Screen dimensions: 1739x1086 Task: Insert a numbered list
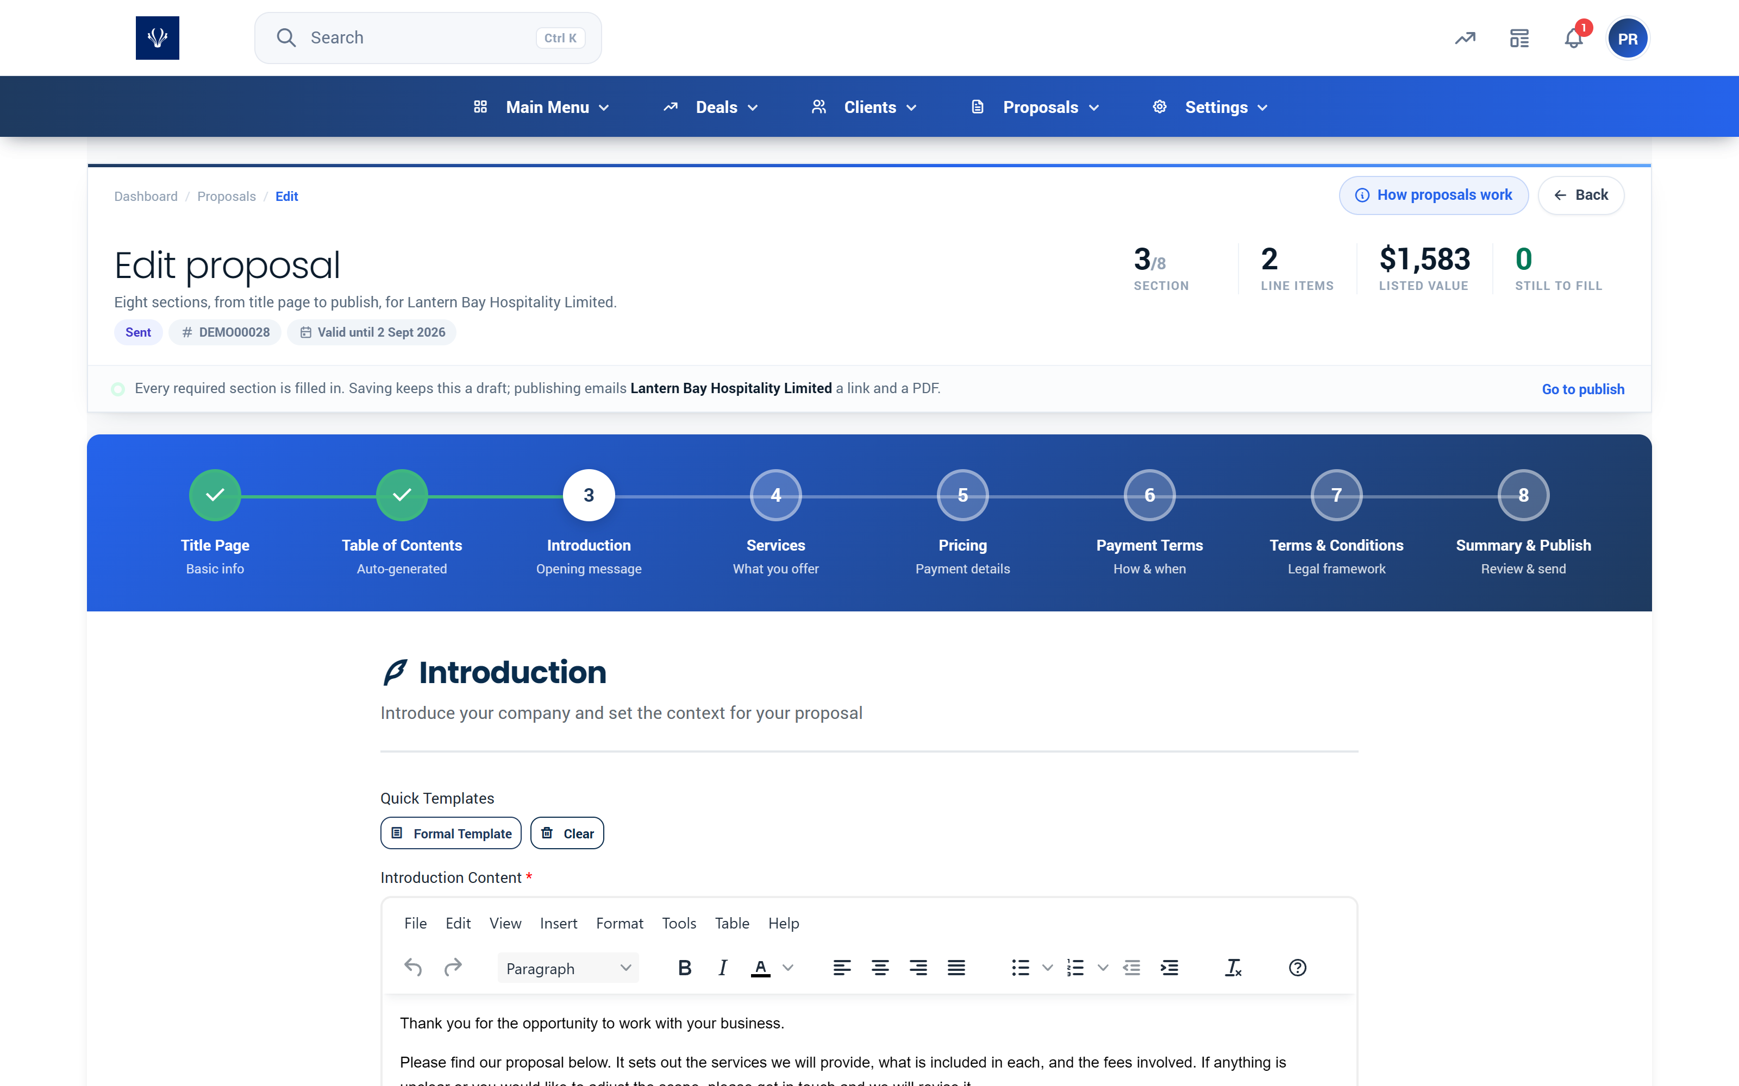click(1076, 968)
